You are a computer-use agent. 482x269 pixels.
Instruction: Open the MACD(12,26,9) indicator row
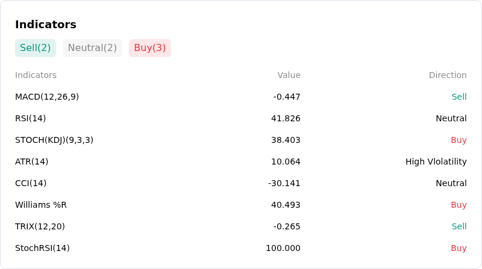(240, 97)
